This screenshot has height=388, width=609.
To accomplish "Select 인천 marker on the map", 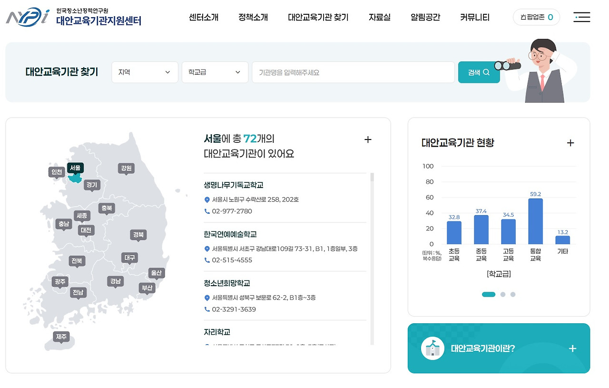I will tap(57, 172).
